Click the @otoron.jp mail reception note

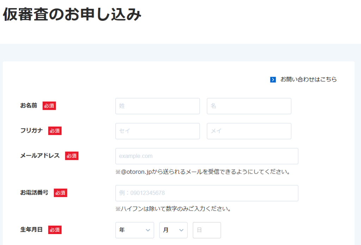(x=203, y=172)
